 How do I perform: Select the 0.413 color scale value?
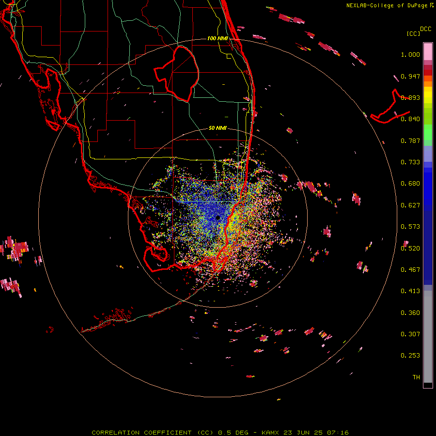tap(410, 291)
